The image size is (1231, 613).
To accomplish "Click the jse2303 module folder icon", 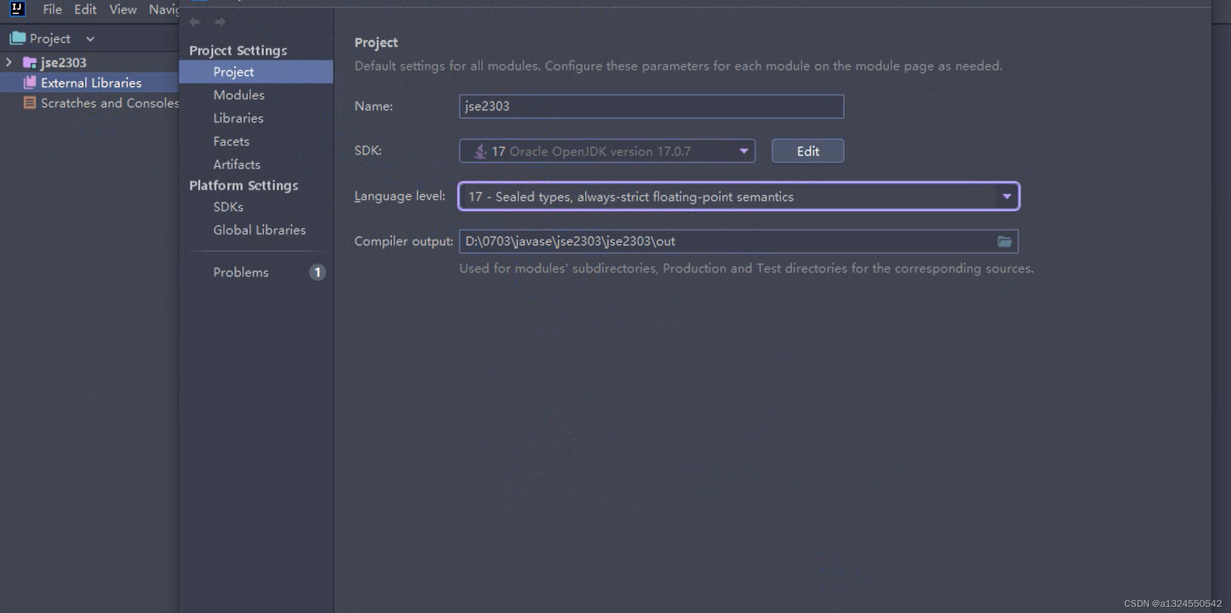I will pos(29,62).
